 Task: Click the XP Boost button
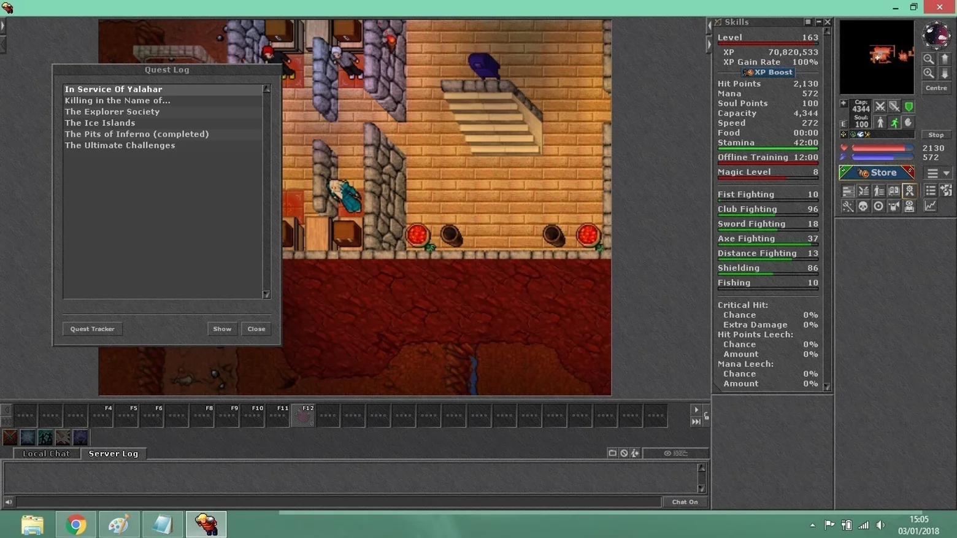768,72
